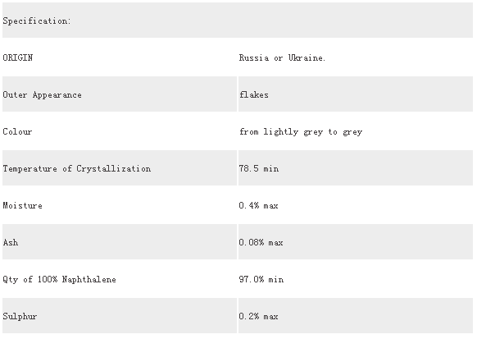The image size is (486, 339).
Task: Select the Ash label cell
Action: tap(120, 242)
